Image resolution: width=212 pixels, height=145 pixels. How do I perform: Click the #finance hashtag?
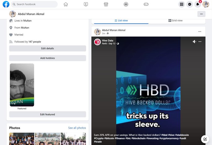pos(120,138)
